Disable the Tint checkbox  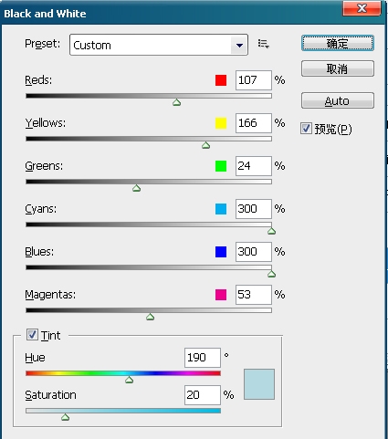click(x=32, y=335)
